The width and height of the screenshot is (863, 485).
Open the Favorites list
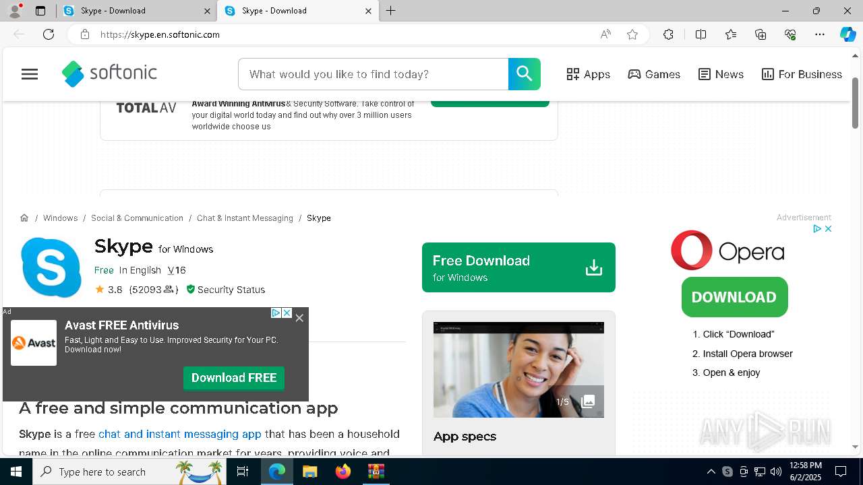coord(731,34)
